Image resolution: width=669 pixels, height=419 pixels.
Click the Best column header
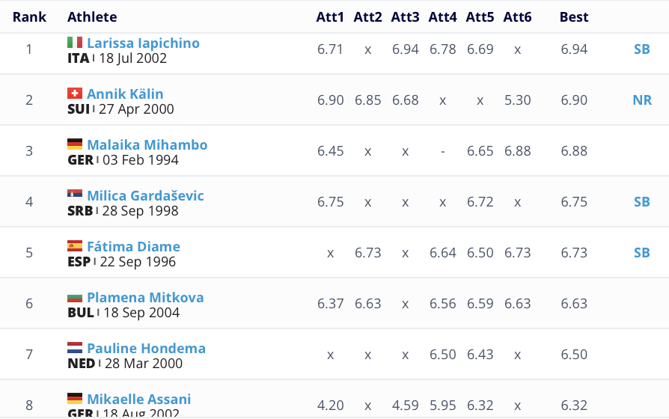[574, 17]
